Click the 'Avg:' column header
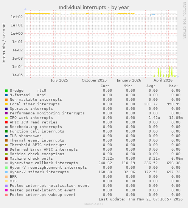Screen dimensions: 188x208 [x=151, y=86]
